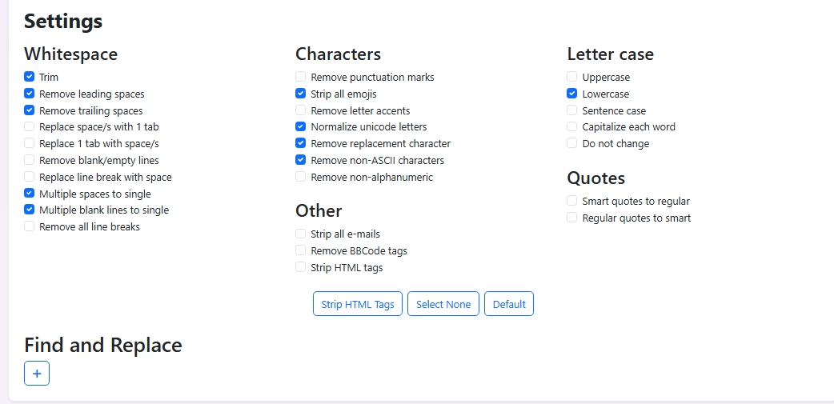834x404 pixels.
Task: Disable Remove leading spaces
Action: click(x=30, y=94)
